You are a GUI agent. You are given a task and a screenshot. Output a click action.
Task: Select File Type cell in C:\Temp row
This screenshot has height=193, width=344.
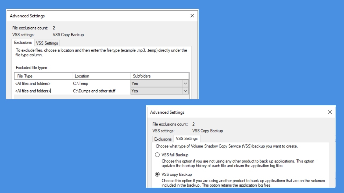(43, 84)
